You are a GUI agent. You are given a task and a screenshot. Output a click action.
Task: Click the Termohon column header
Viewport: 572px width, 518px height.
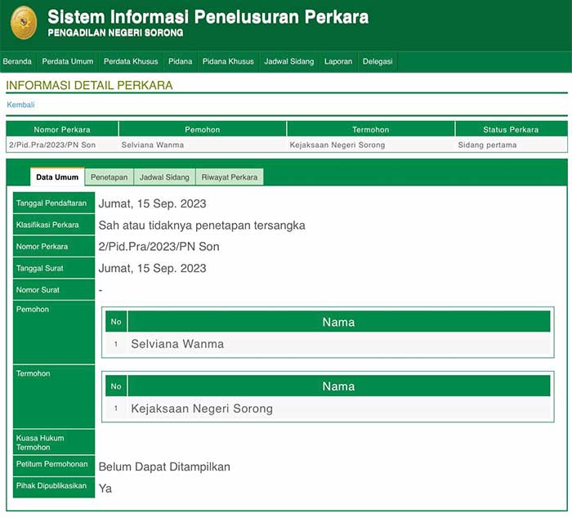371,129
